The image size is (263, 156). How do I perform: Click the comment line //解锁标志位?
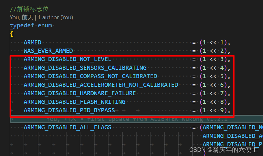pos(29,9)
